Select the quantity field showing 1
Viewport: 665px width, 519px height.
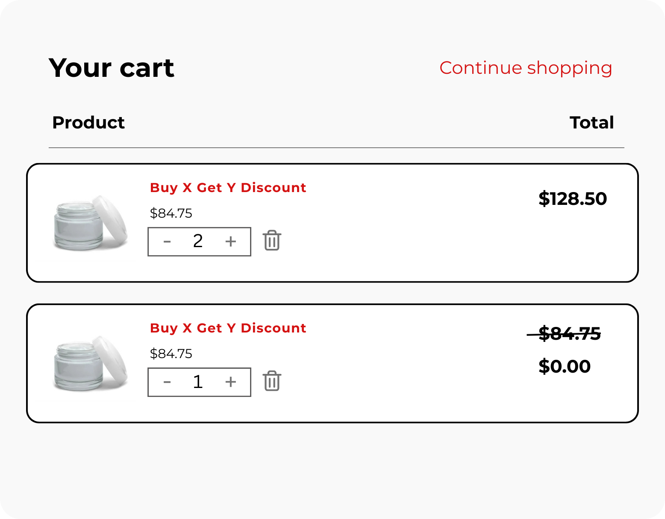(198, 382)
